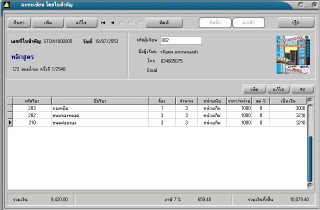The height and width of the screenshot is (210, 320).
Task: Go to the previous record arrow
Action: click(x=112, y=22)
